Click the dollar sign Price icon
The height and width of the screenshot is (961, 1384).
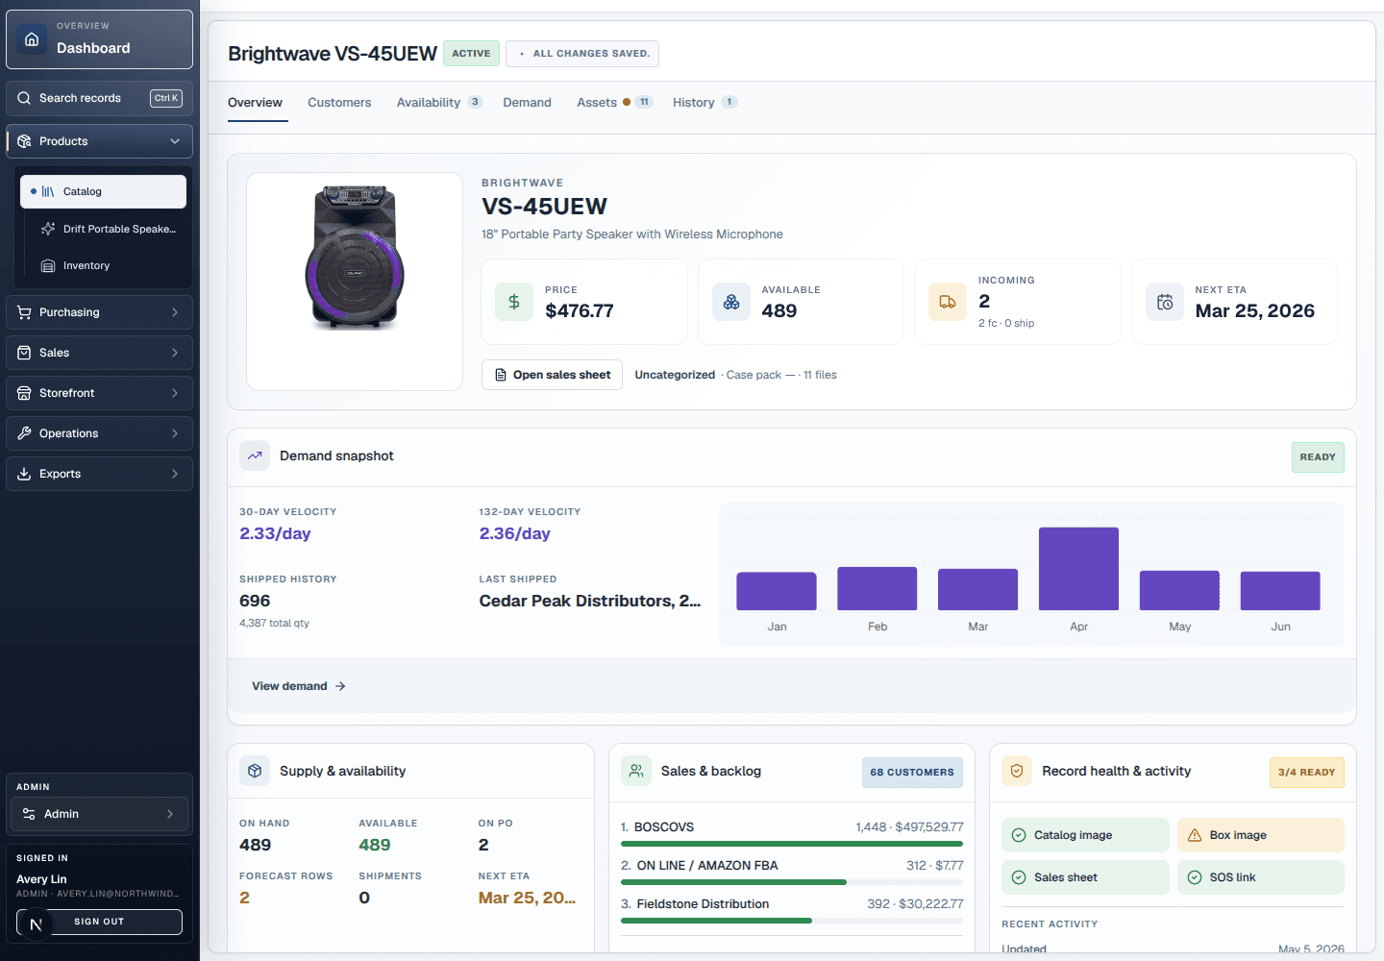(514, 302)
